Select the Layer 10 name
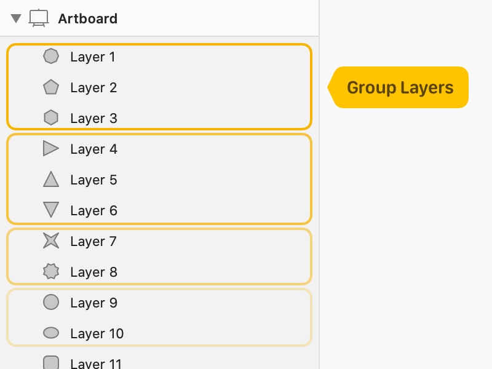The width and height of the screenshot is (492, 369). coord(97,333)
